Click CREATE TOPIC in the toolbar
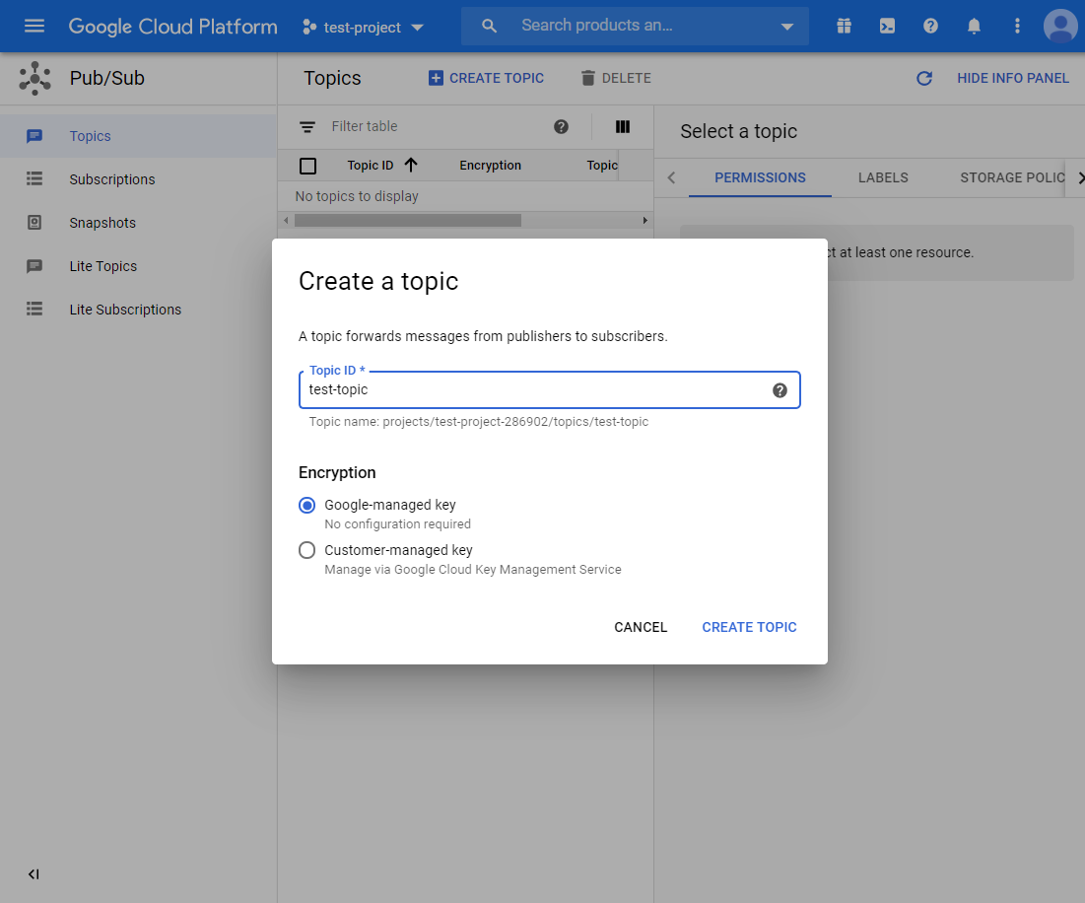Screen dimensions: 1085x903 click(487, 78)
